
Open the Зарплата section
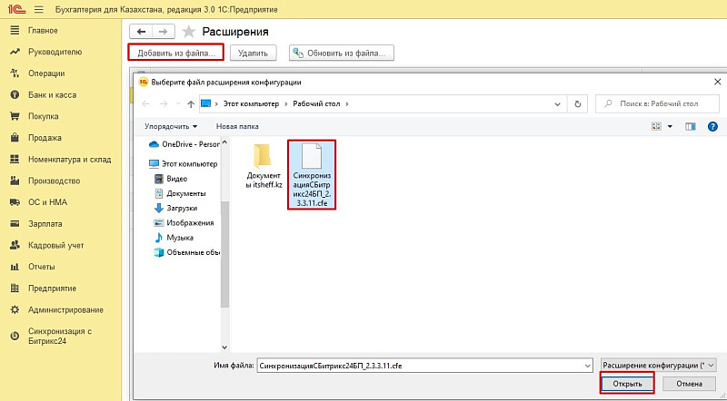[45, 223]
